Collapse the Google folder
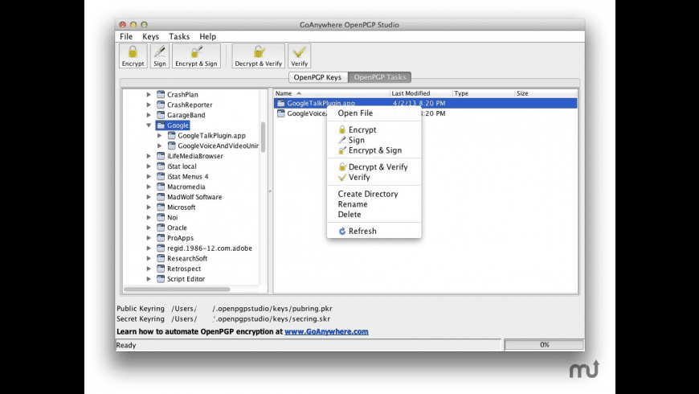This screenshot has width=699, height=394. (x=149, y=125)
